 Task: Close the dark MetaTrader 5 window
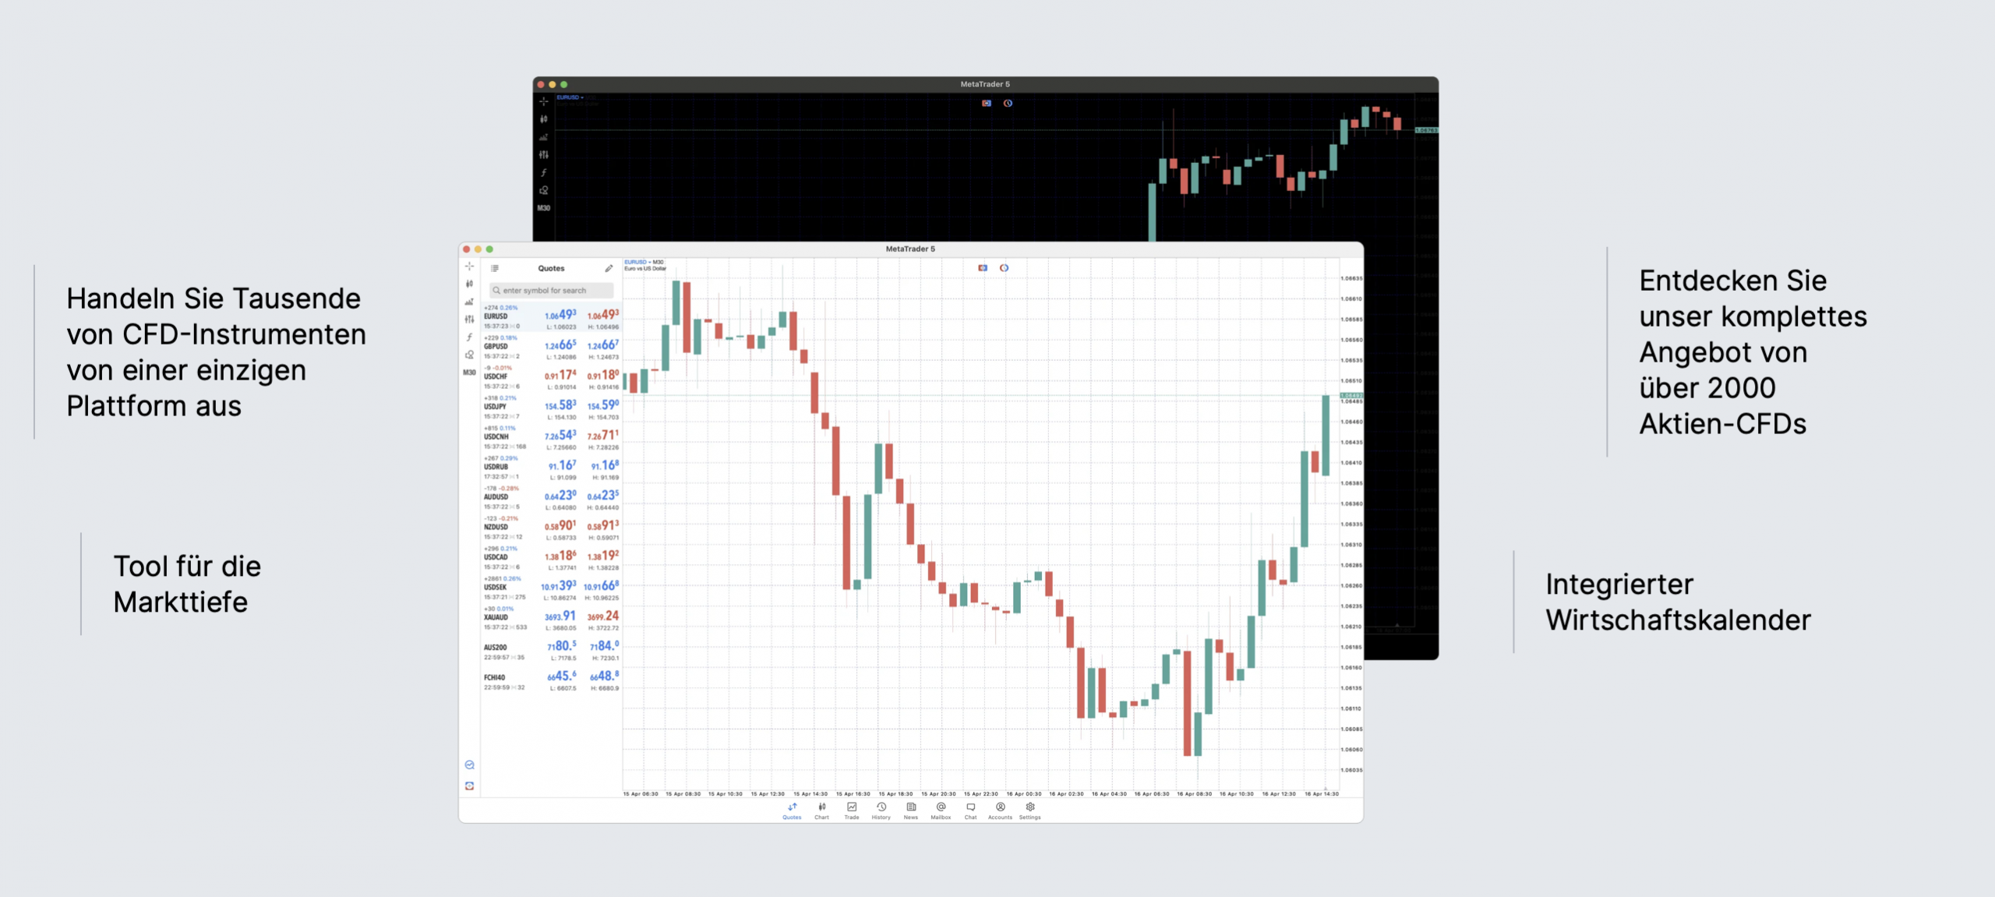tap(541, 84)
